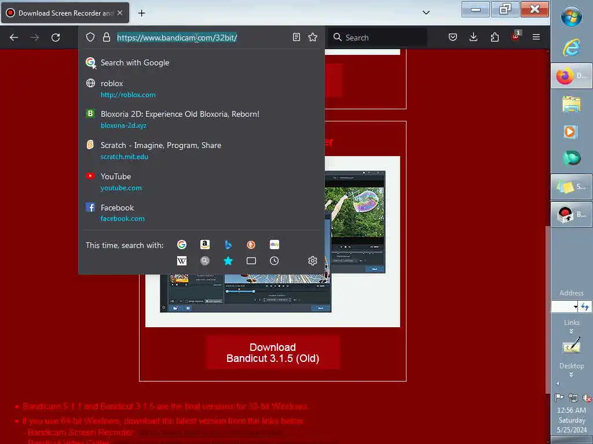This screenshot has width=593, height=444.
Task: Open the Windows Start orb
Action: tap(572, 16)
